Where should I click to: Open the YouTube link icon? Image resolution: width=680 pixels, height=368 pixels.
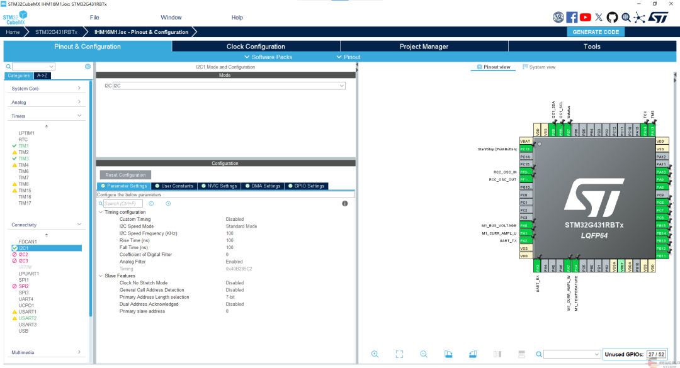click(585, 18)
